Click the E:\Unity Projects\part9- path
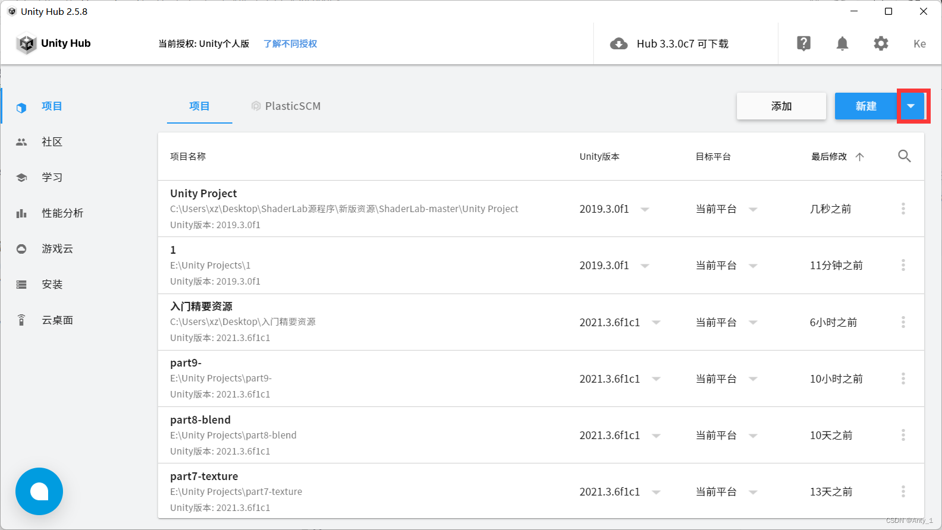 (x=220, y=378)
